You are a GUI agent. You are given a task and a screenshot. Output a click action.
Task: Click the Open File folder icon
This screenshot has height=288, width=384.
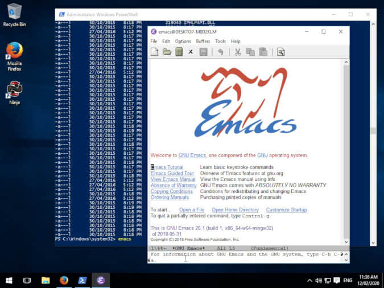pos(167,52)
